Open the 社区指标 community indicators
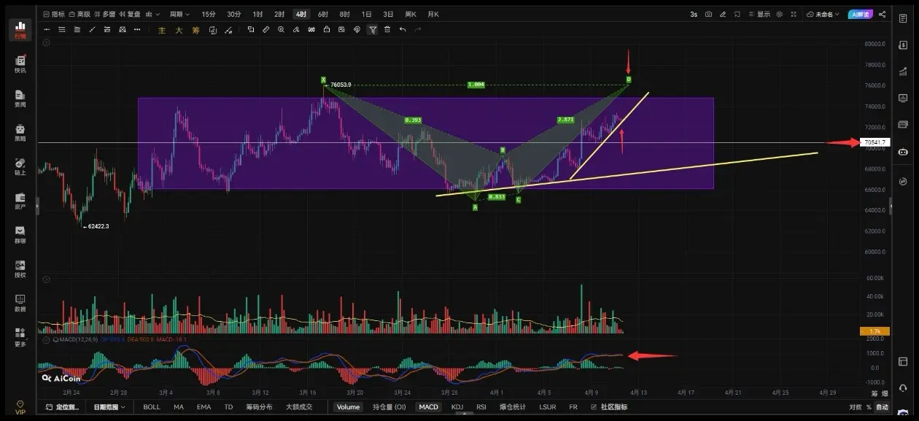 609,406
